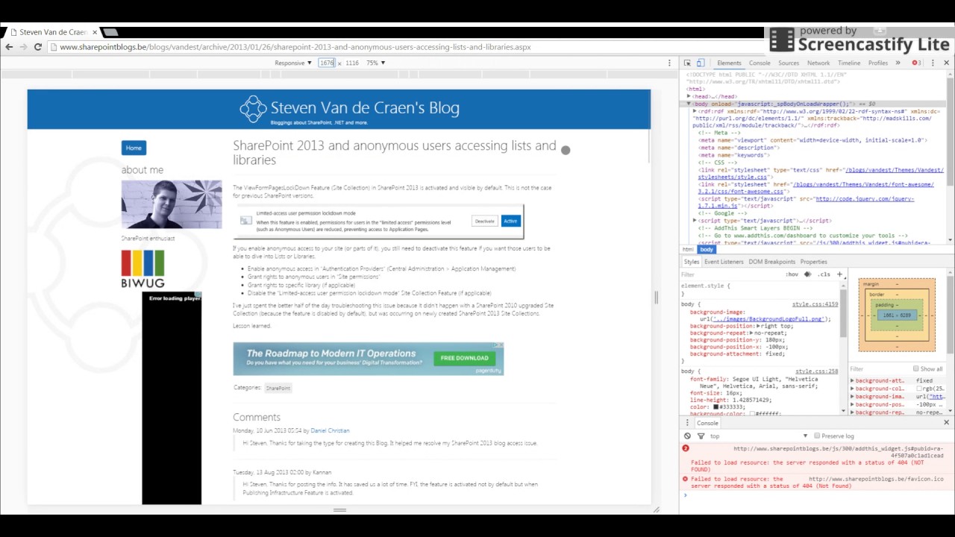
Task: Toggle the device toolbar icon
Action: tap(700, 63)
